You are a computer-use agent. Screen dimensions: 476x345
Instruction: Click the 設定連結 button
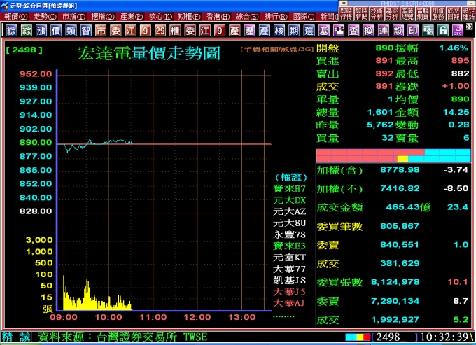(468, 14)
